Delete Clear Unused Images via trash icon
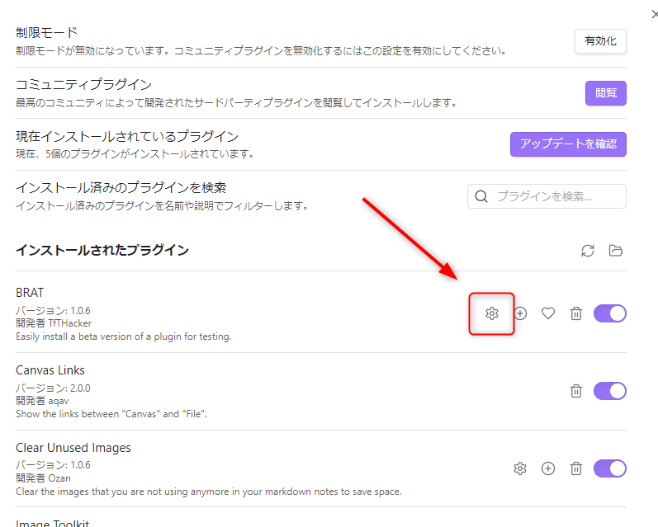 point(576,468)
